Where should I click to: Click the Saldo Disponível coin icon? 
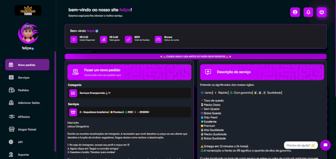click(x=74, y=40)
